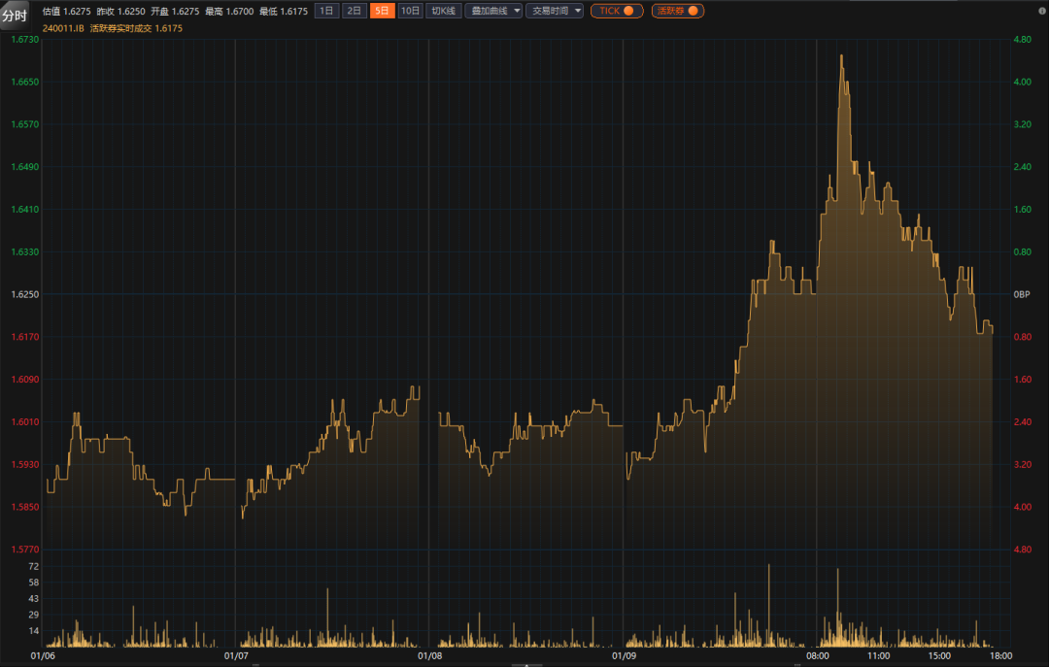Select the 分时 chart tab
Viewport: 1049px width, 667px height.
click(x=15, y=16)
